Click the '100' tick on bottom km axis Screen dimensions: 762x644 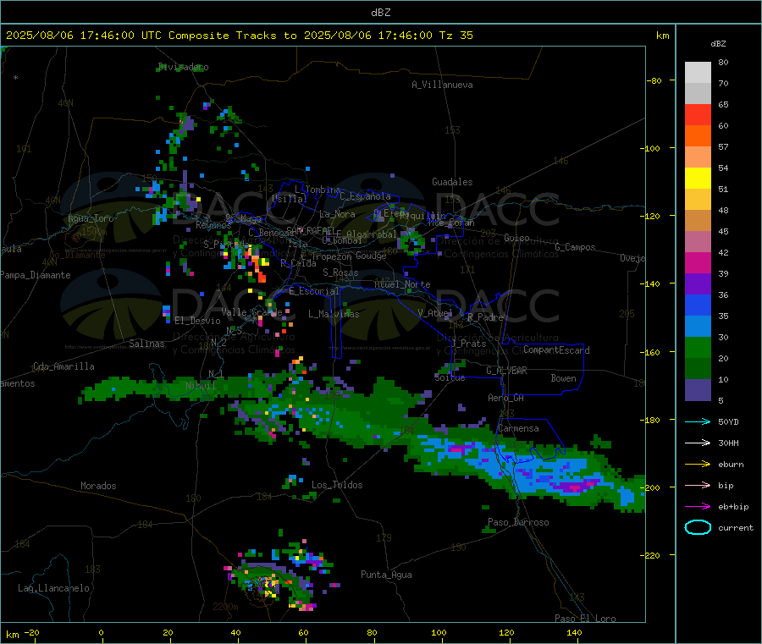click(439, 632)
